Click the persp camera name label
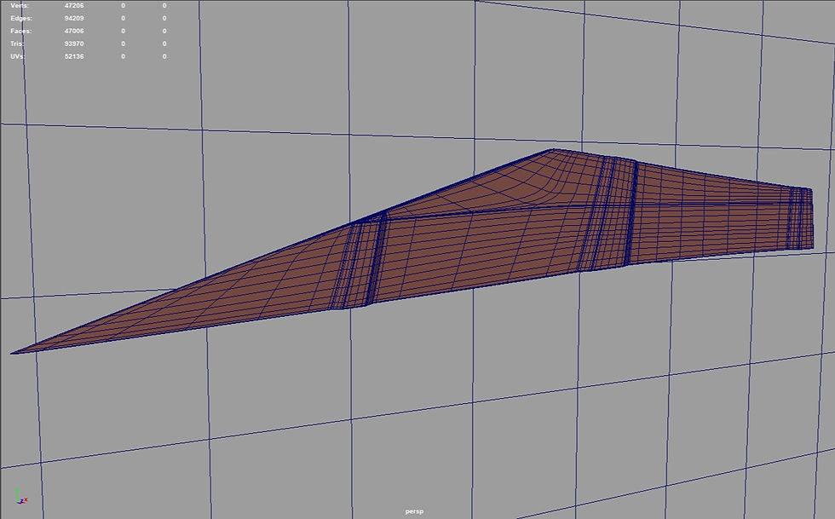The image size is (835, 519). (x=414, y=511)
